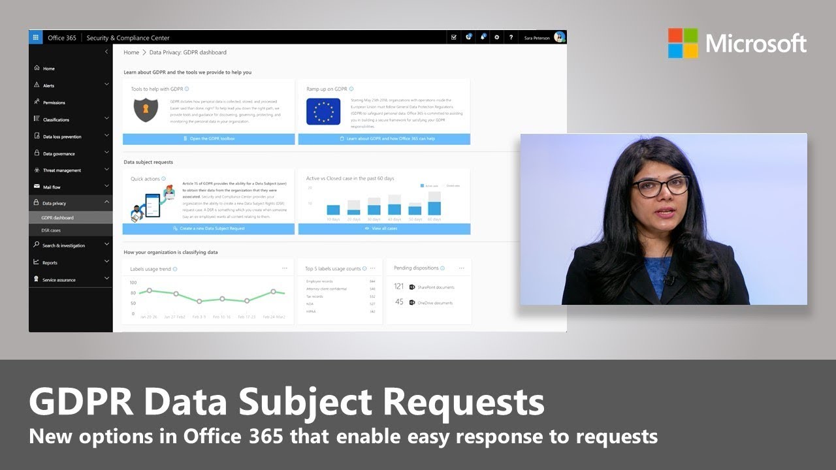The image size is (836, 470).
Task: Open the SharePoint-style icon with badge in header
Action: pyautogui.click(x=469, y=37)
